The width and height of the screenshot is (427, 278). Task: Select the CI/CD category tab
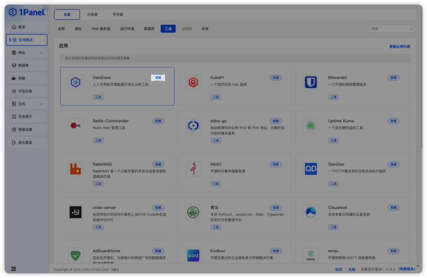pos(186,28)
